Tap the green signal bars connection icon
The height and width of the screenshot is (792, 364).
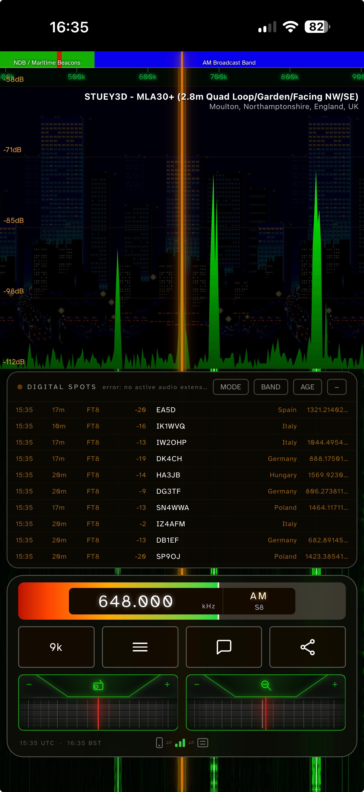click(180, 743)
